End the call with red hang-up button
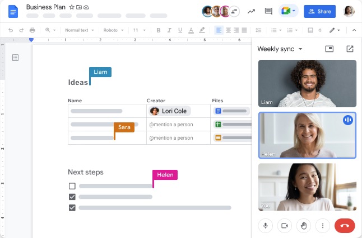This screenshot has width=362, height=238. [344, 225]
